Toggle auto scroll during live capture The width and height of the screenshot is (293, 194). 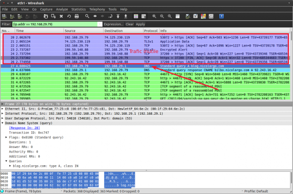coord(143,17)
